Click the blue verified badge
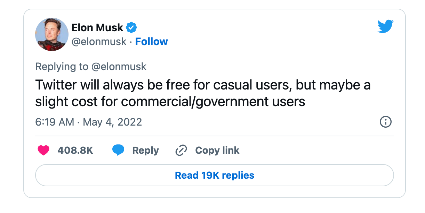This screenshot has width=425, height=213. pyautogui.click(x=131, y=27)
